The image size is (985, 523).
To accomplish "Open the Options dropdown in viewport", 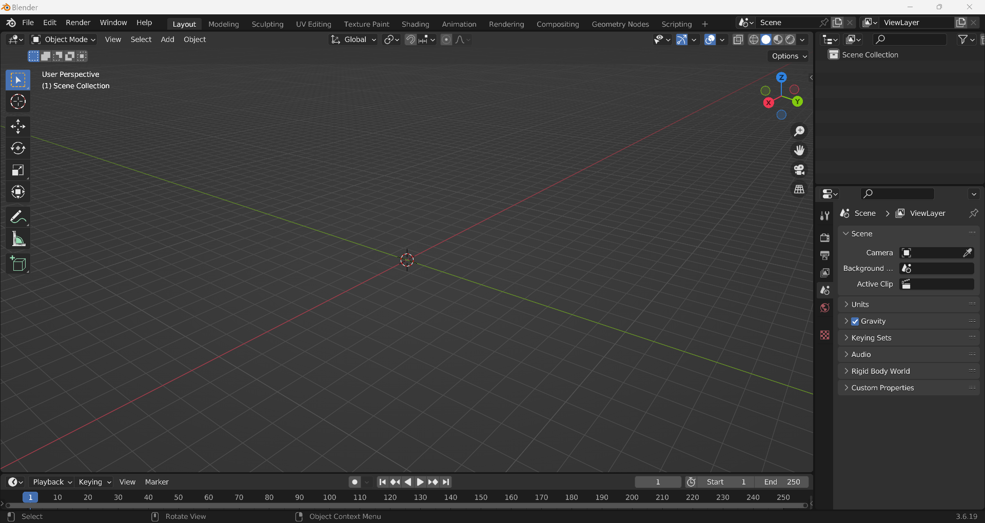I will (x=789, y=56).
